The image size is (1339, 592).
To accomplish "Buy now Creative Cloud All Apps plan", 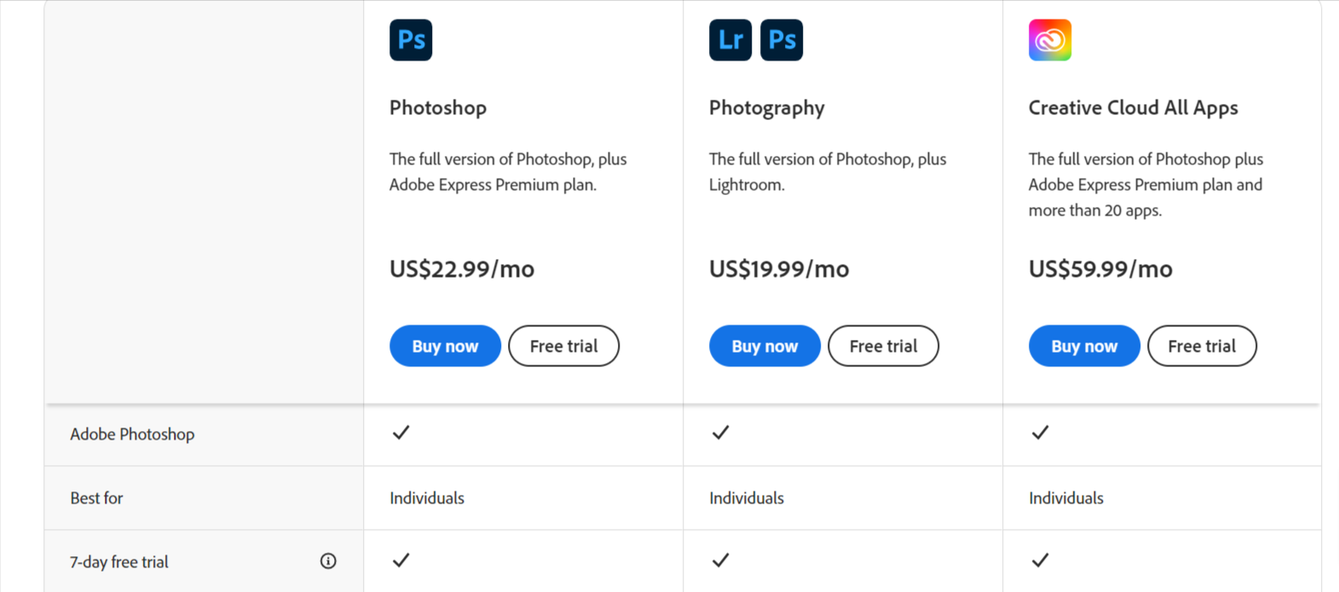I will pyautogui.click(x=1084, y=346).
